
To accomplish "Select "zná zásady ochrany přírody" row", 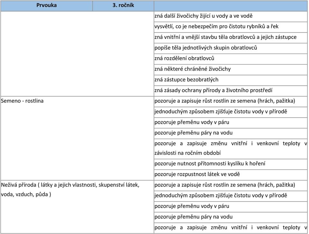I will 230,91.
